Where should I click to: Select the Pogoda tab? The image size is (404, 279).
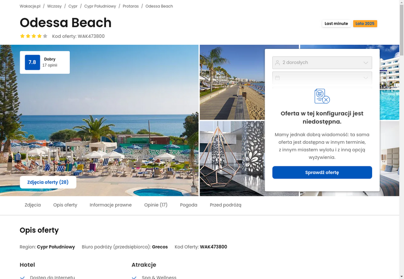point(188,205)
